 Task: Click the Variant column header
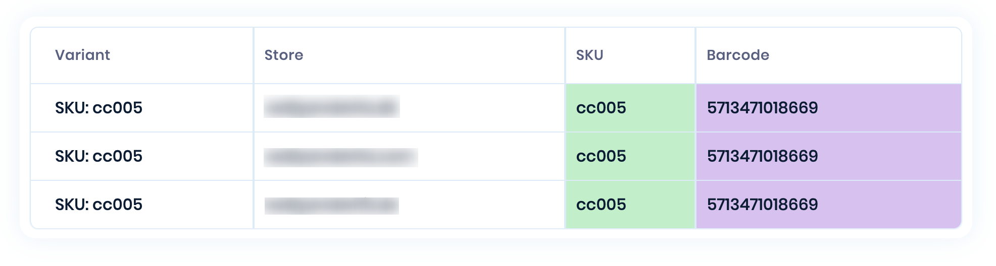click(x=82, y=55)
